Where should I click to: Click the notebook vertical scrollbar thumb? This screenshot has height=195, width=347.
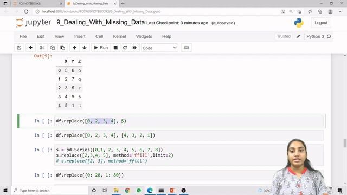pos(345,143)
